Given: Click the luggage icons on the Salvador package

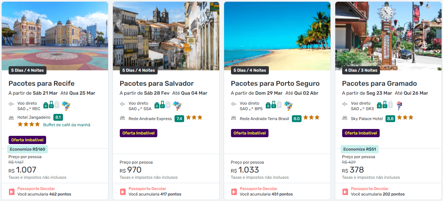Looking at the screenshot, I should tap(162, 105).
